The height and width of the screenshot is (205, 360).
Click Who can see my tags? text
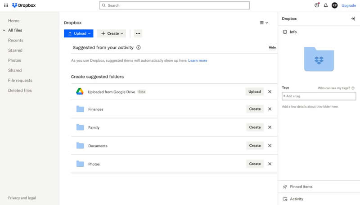(x=334, y=88)
